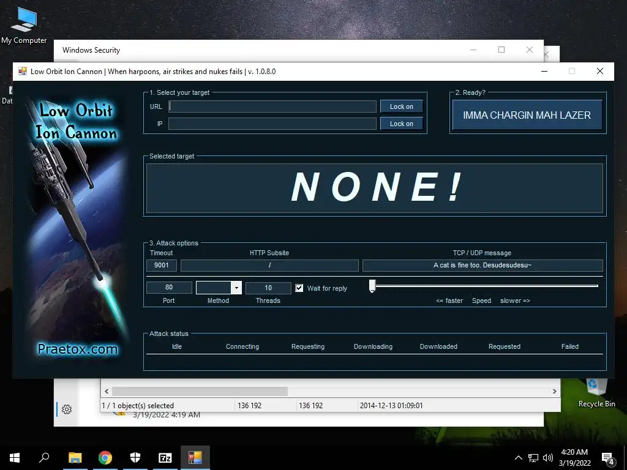
Task: Open the notification center icon
Action: point(608,458)
